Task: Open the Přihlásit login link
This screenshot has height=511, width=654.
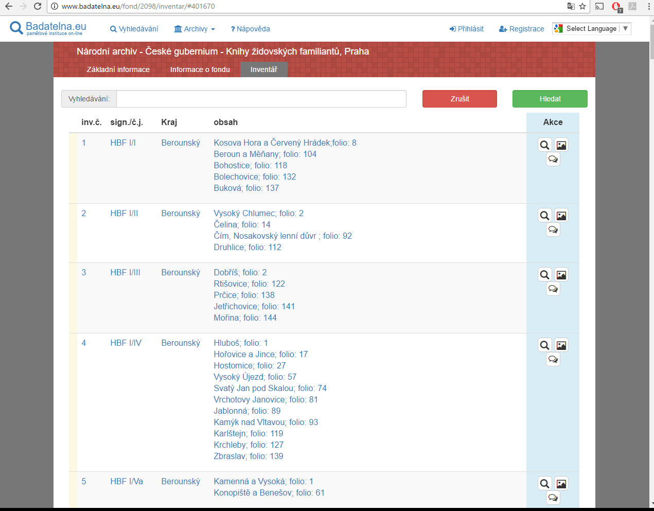Action: [466, 29]
